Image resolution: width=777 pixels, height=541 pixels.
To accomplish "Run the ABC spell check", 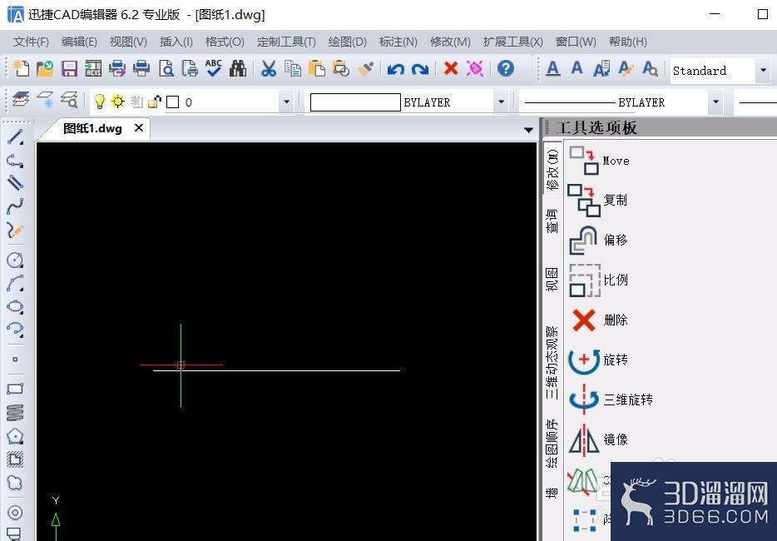I will 214,68.
